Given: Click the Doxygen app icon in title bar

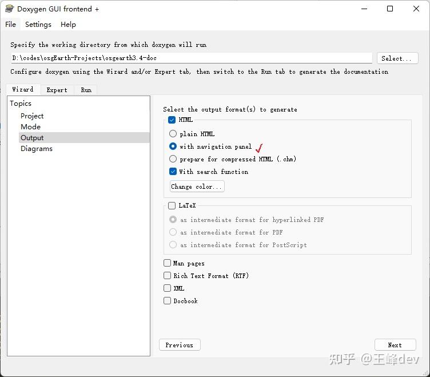Looking at the screenshot, I should click(9, 9).
